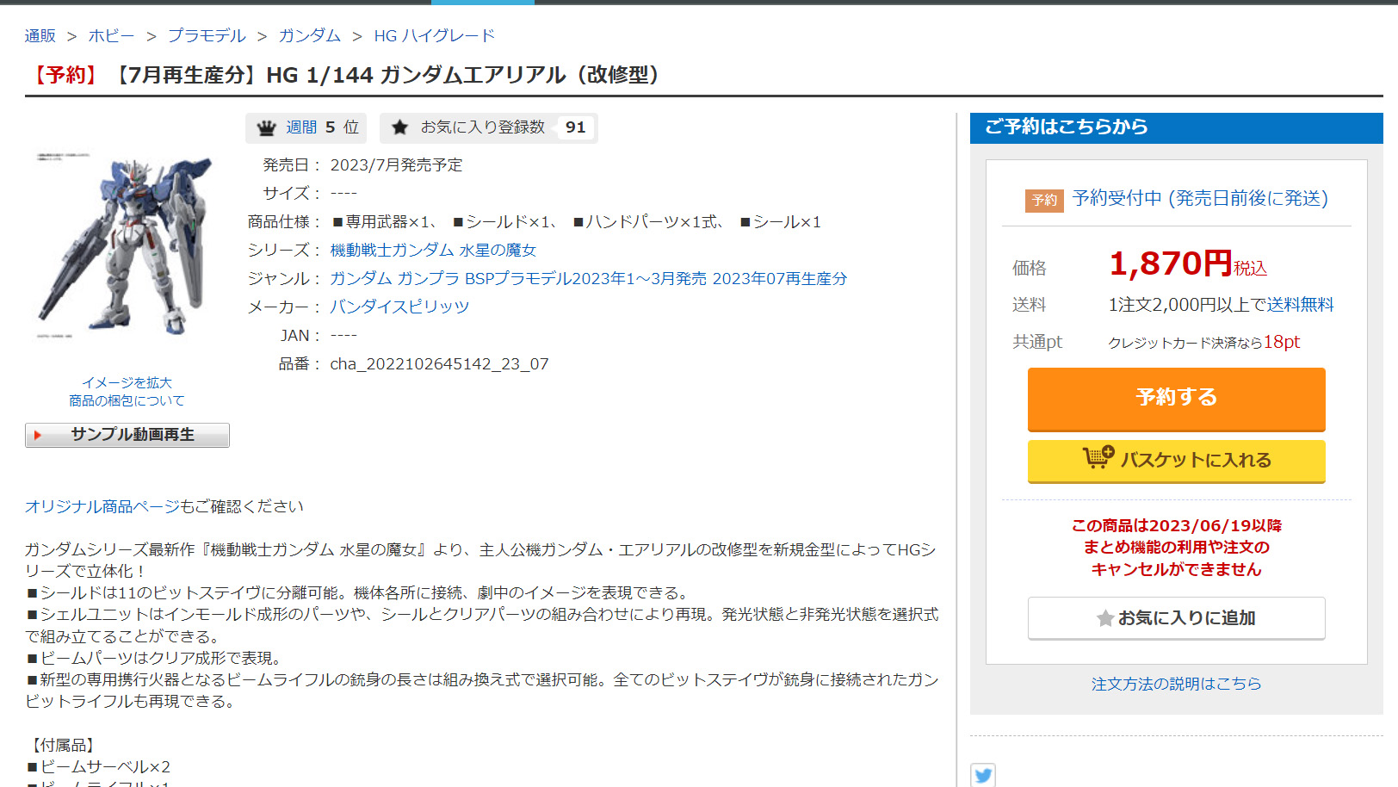Click the red cancellation notice text

point(1177,548)
